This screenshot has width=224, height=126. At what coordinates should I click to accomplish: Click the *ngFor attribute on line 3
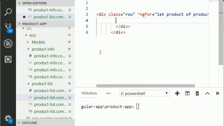145,14
